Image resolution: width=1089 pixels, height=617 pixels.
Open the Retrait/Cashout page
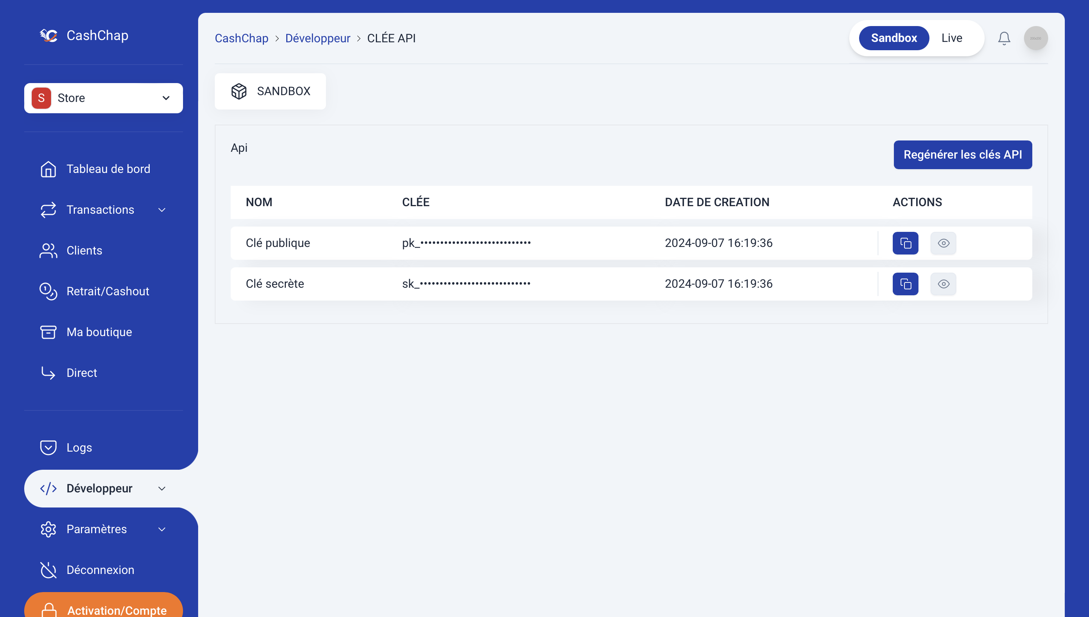pos(107,291)
